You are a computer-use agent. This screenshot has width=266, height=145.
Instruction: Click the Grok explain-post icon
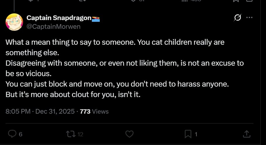tap(237, 18)
